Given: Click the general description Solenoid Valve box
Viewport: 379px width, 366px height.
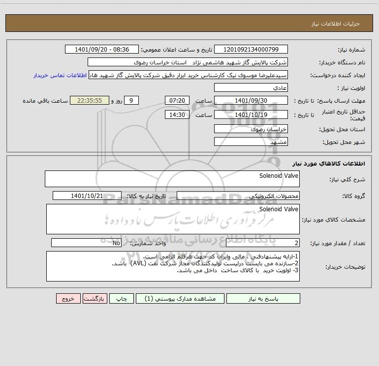Looking at the screenshot, I should [x=172, y=179].
